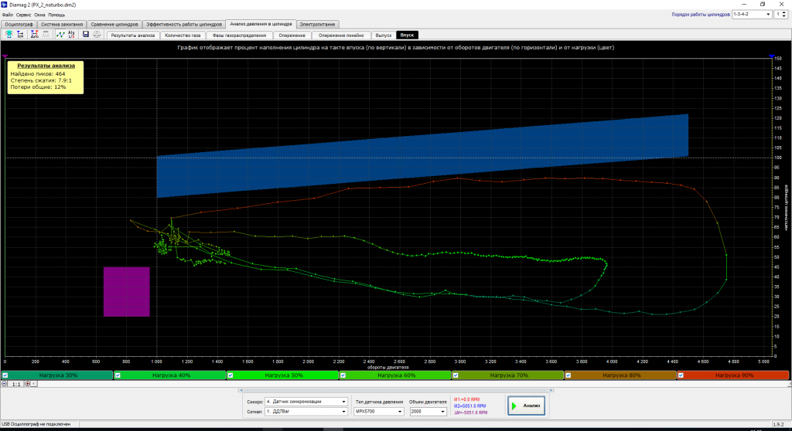Open the pressure sensor type MPX5700 dropdown
This screenshot has height=431, width=792.
378,412
